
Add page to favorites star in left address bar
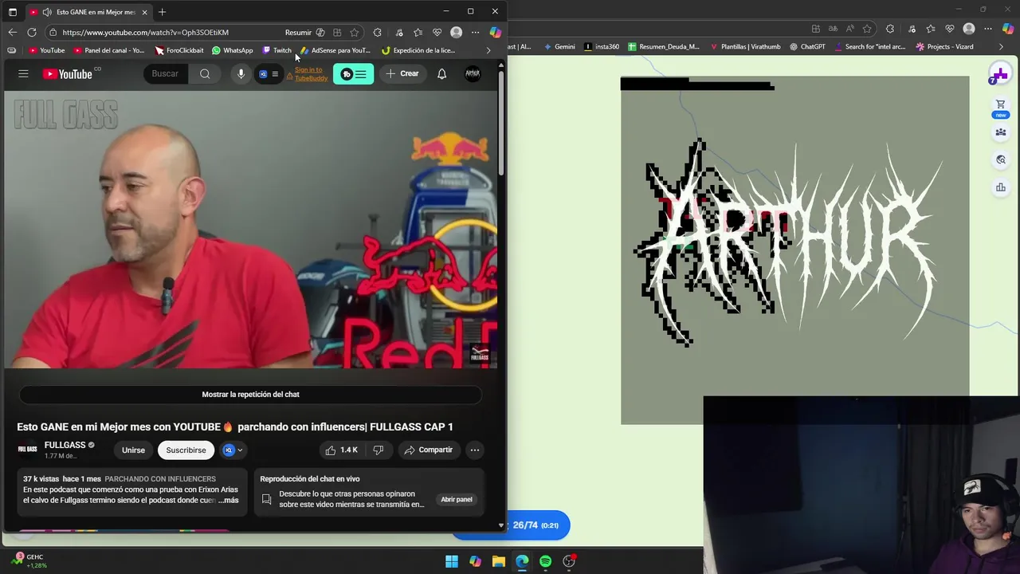coord(354,32)
